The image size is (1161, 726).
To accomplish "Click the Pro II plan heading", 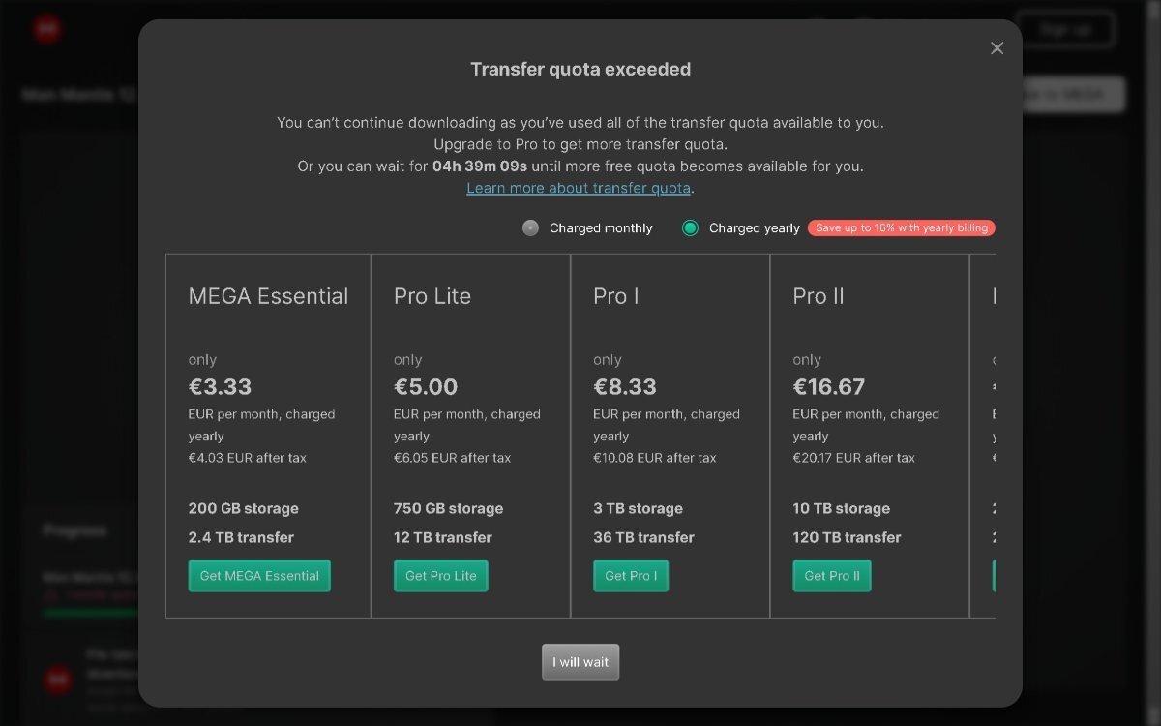I will [819, 296].
